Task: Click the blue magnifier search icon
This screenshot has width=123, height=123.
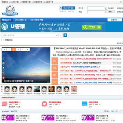Action: coord(65,35)
